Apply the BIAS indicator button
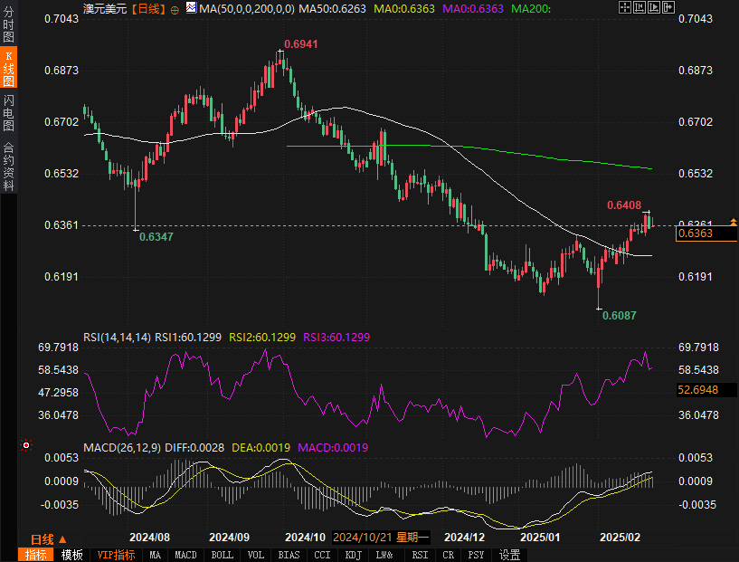 coord(289,555)
